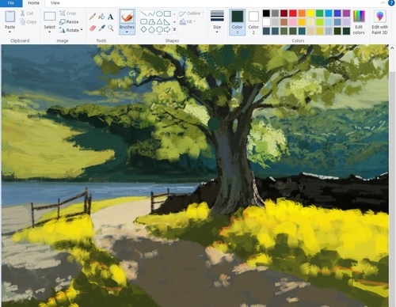Pick the purple color swatch
Image resolution: width=396 pixels, height=307 pixels.
click(346, 13)
